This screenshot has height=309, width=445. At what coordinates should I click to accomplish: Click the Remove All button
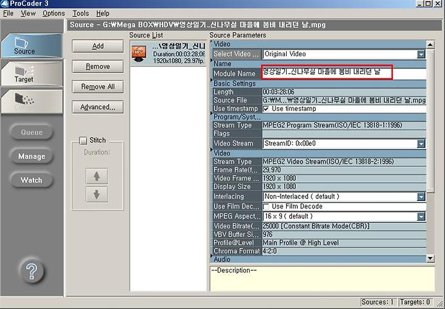click(x=98, y=87)
